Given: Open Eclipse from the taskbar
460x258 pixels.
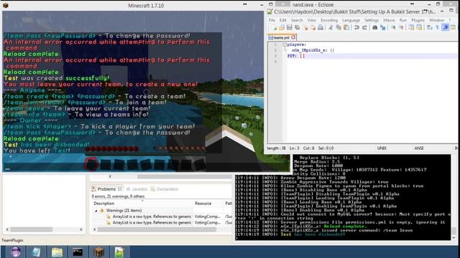Looking at the screenshot, I should coord(16,252).
